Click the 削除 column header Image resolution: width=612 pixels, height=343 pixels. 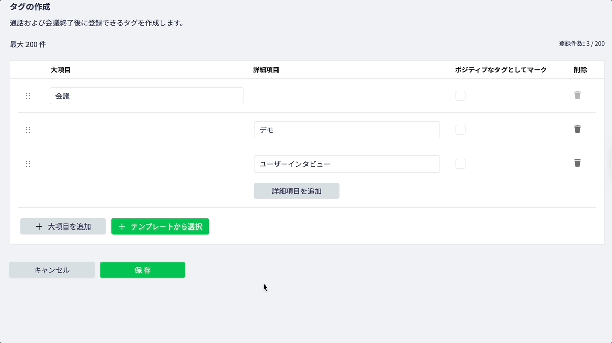click(580, 70)
